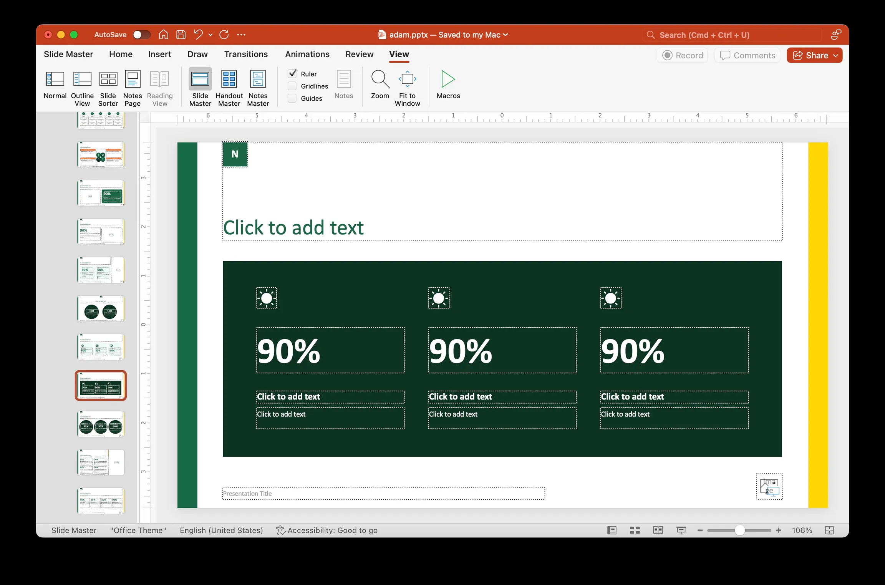The width and height of the screenshot is (885, 585).
Task: Enable the Gridlines checkbox
Action: coord(292,86)
